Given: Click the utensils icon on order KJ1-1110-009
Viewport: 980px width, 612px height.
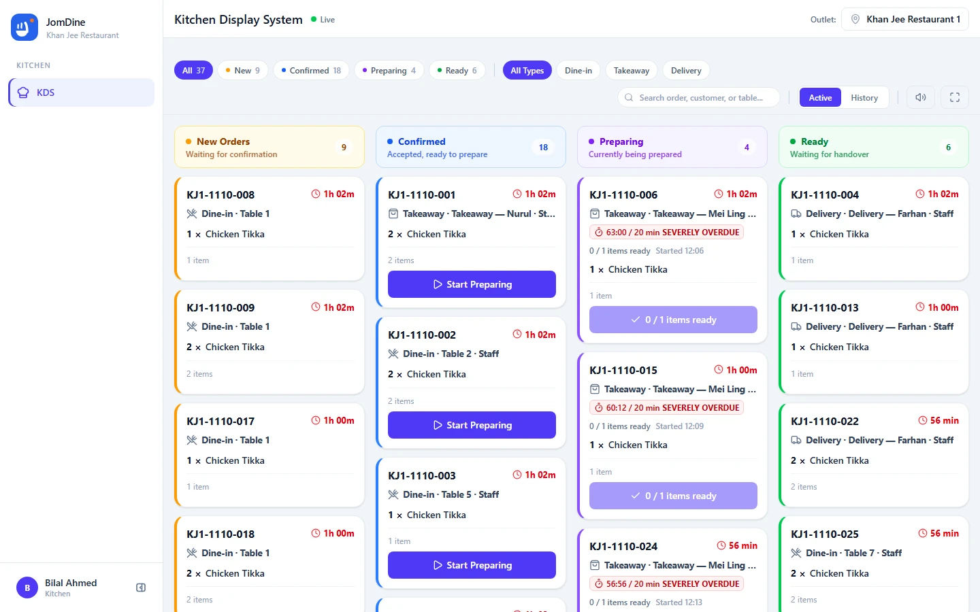Looking at the screenshot, I should [x=192, y=326].
